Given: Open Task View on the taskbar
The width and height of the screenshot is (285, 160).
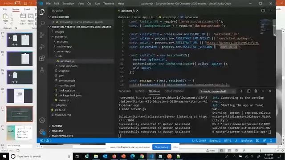Looking at the screenshot, I should pyautogui.click(x=77, y=156).
